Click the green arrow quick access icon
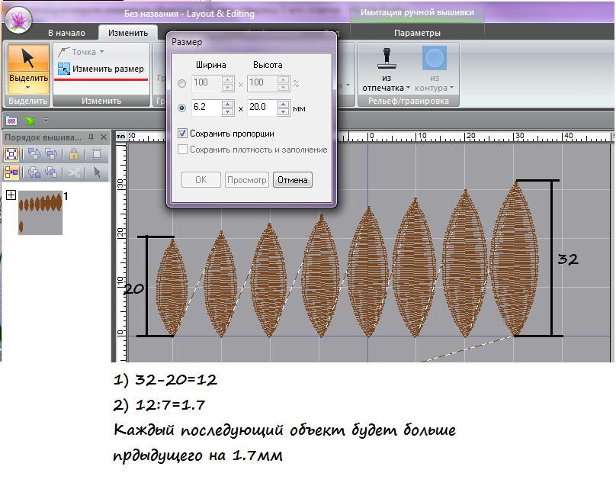616x486 pixels. [x=30, y=120]
